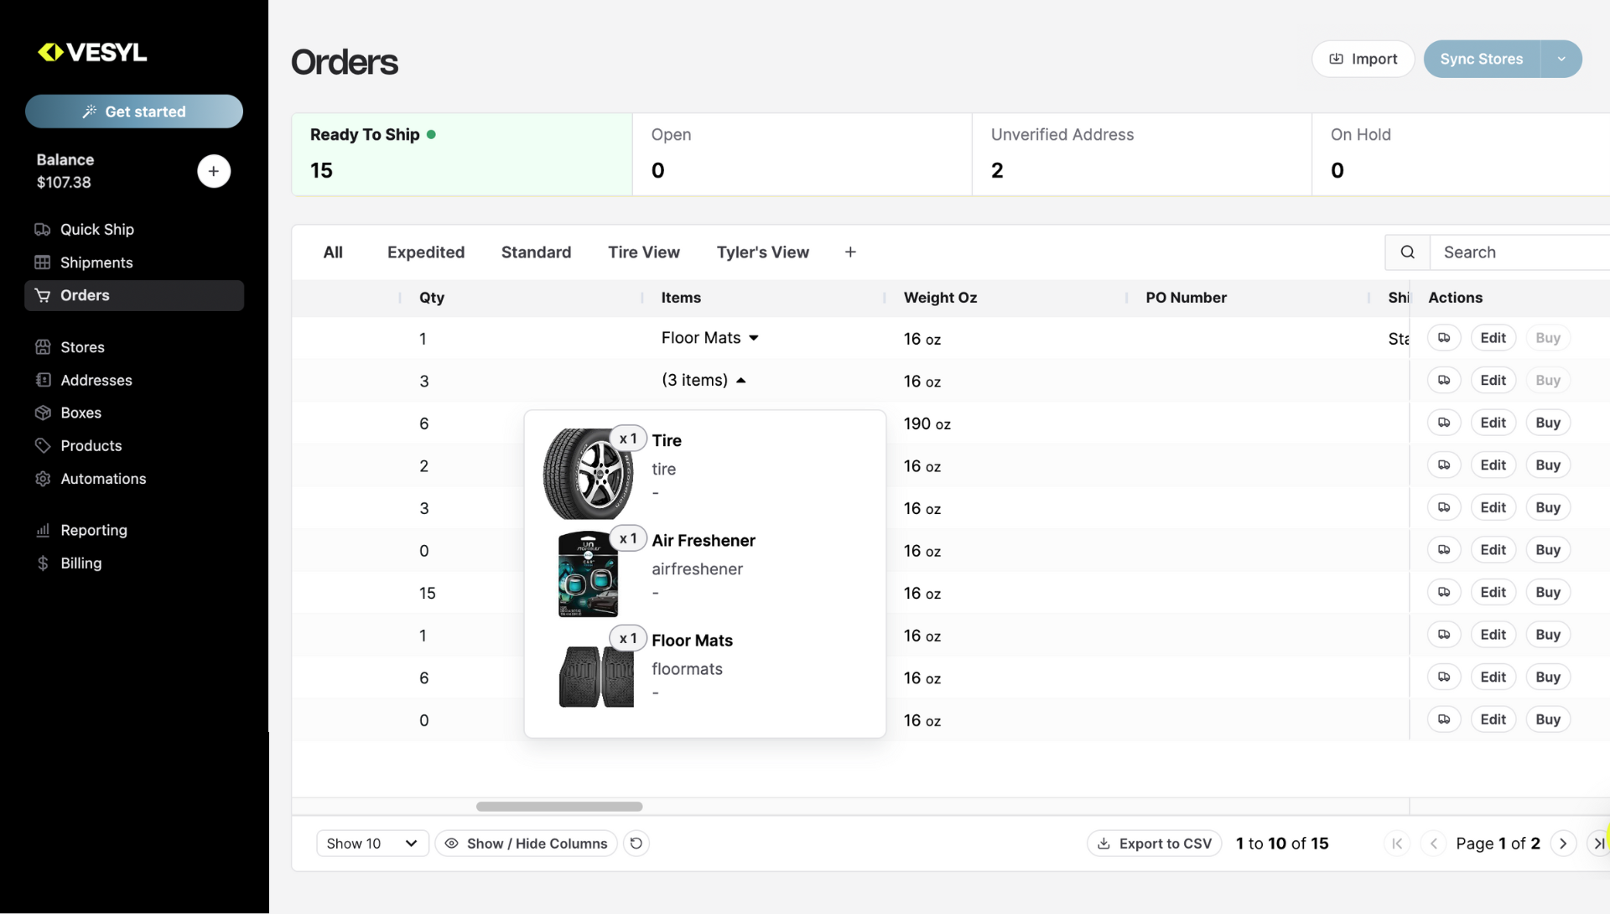Switch to the Tire View tab
This screenshot has height=914, width=1610.
coord(643,252)
